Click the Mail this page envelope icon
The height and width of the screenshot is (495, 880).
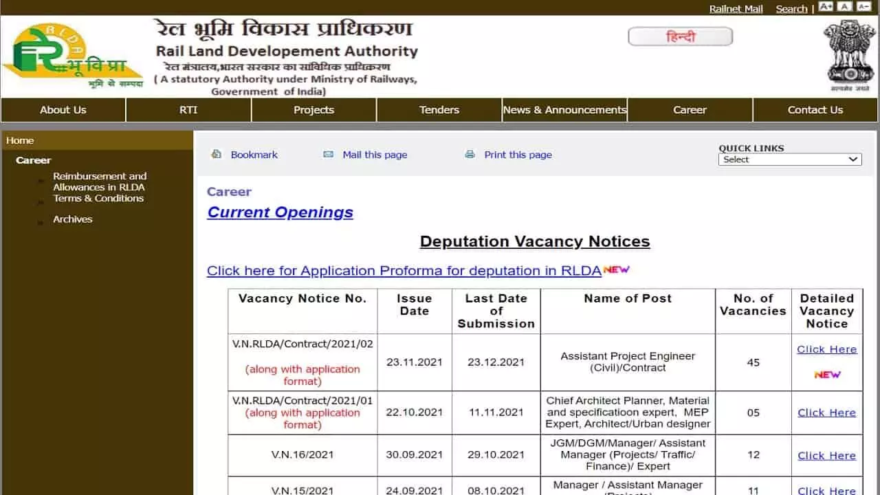329,155
